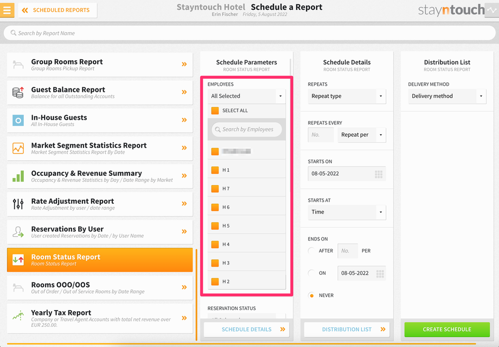Viewport: 499px width, 347px height.
Task: Open the Repeat type dropdown
Action: point(347,96)
